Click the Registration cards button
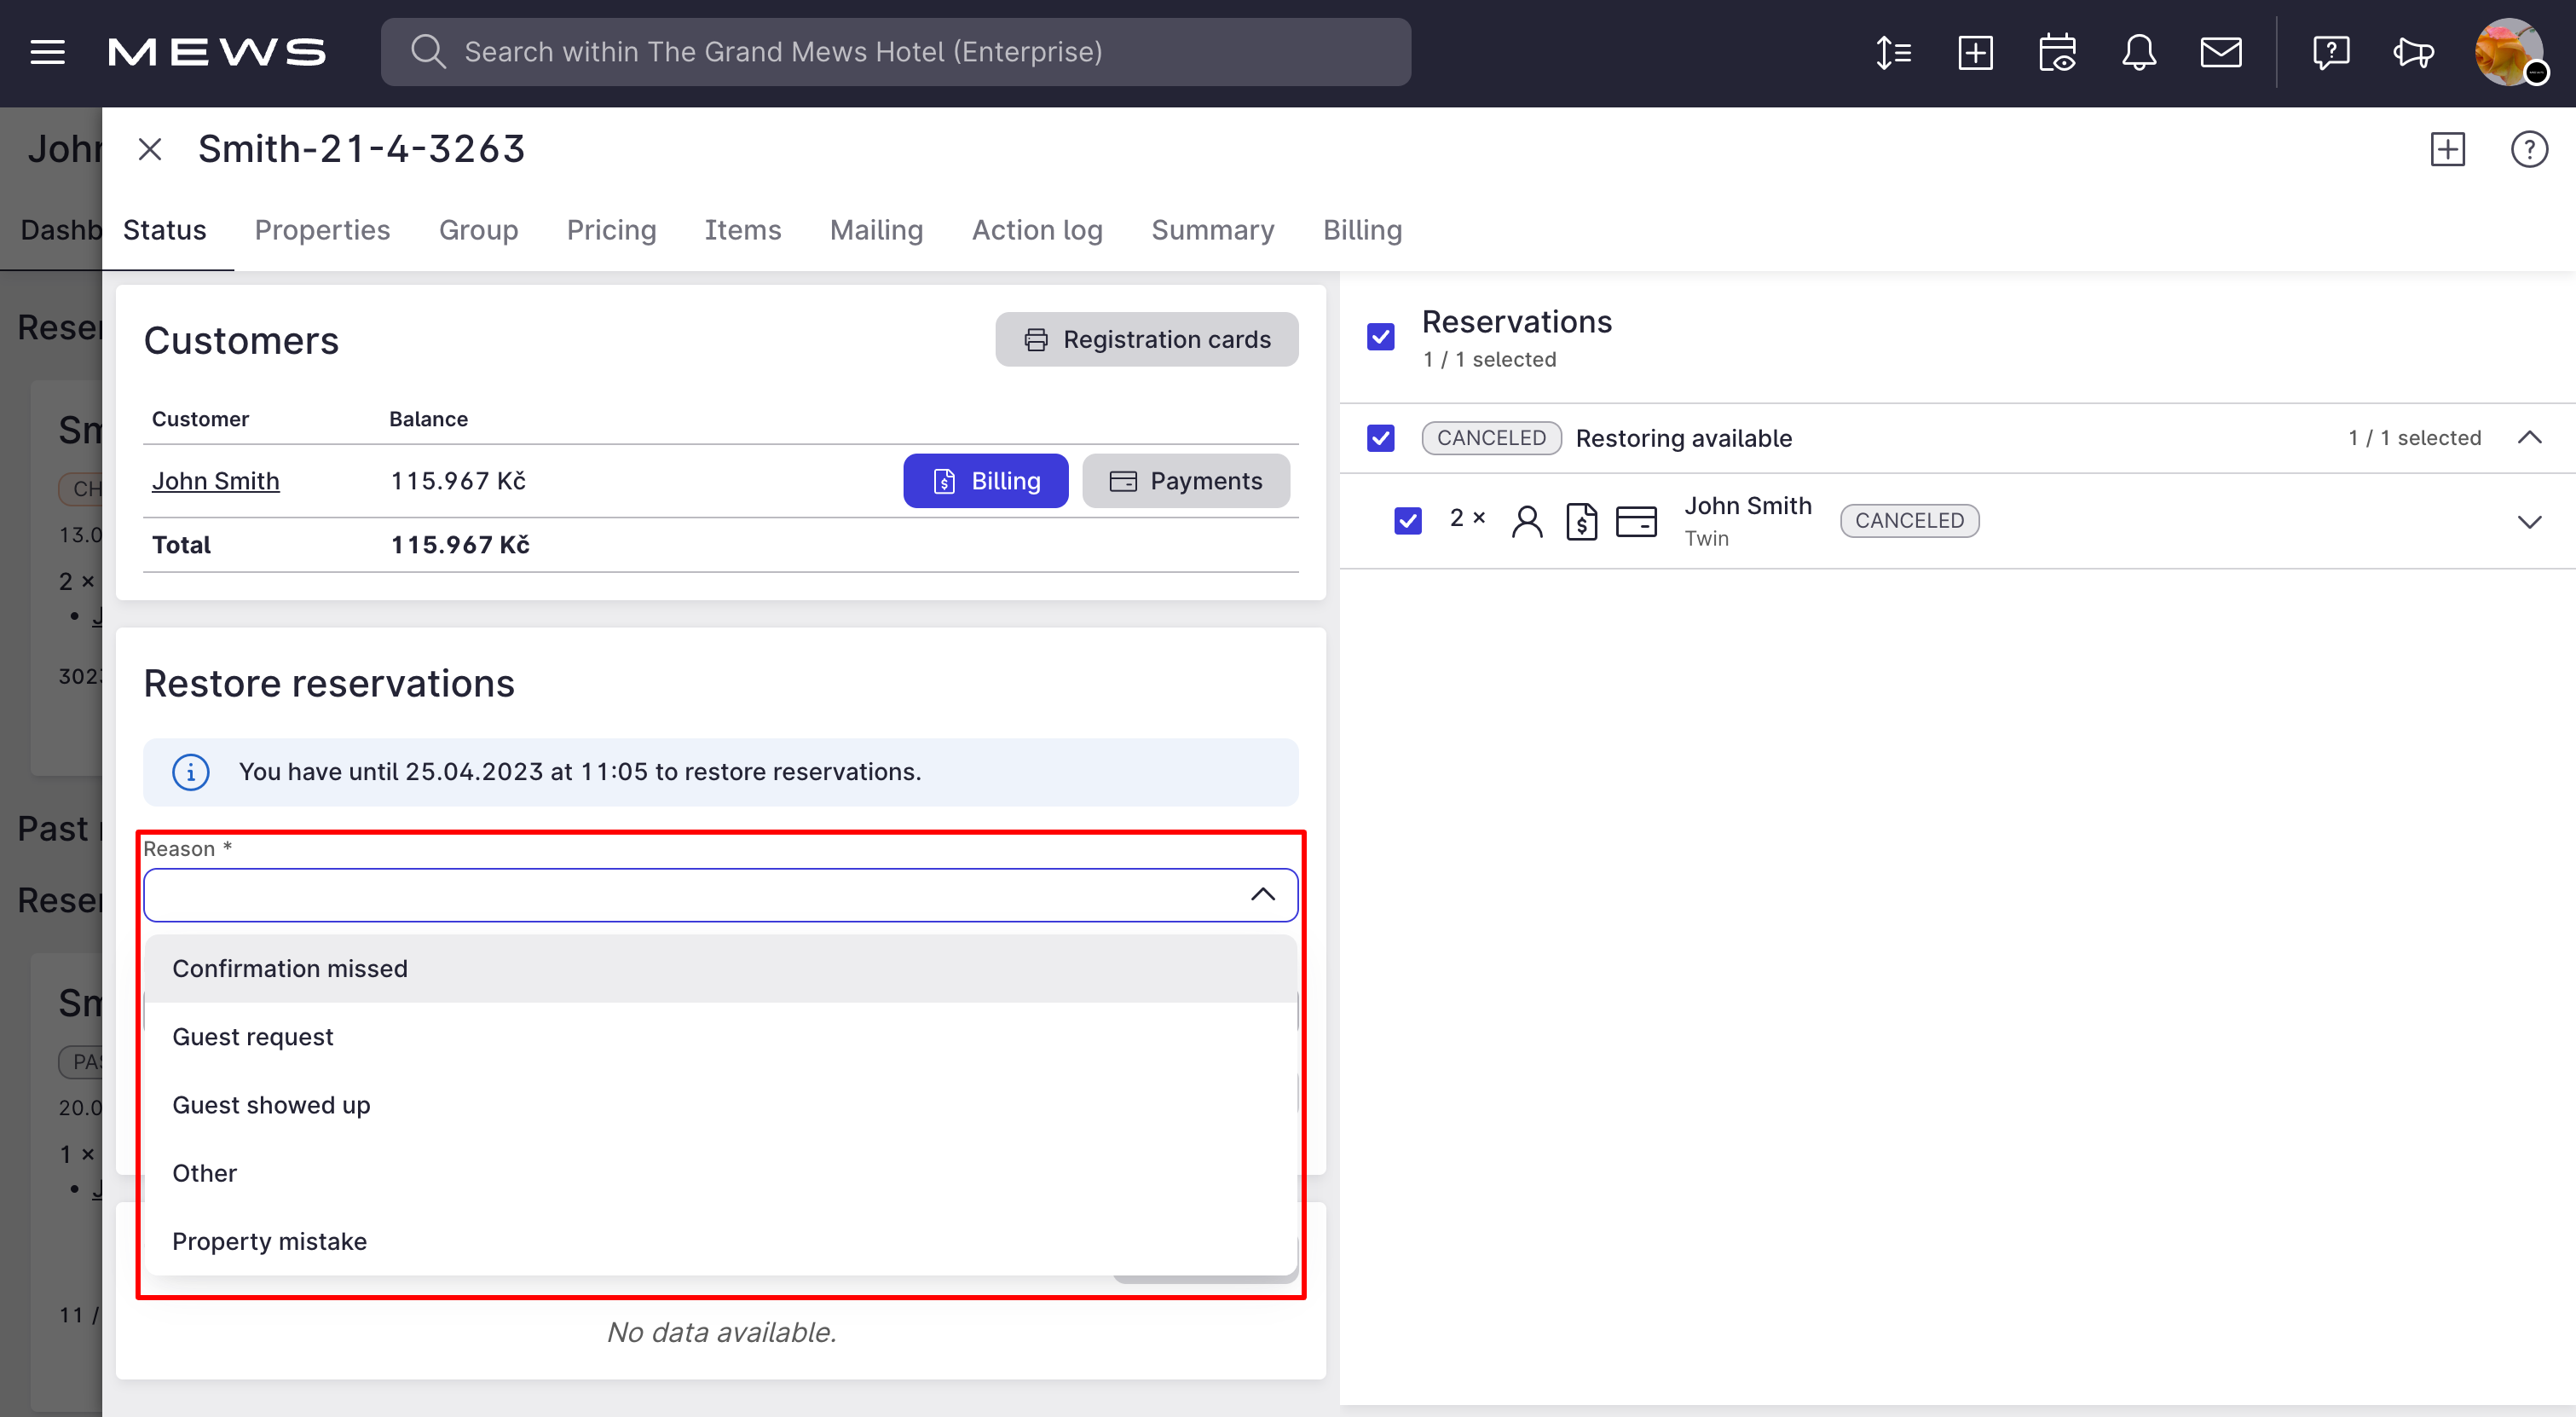 click(x=1146, y=339)
